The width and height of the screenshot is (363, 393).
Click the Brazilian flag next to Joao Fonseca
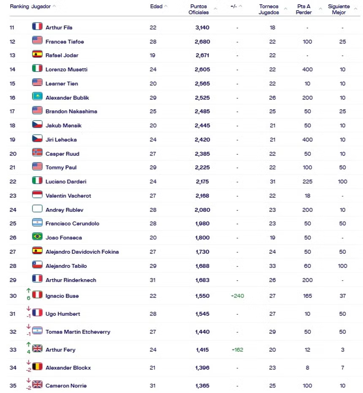pyautogui.click(x=37, y=237)
